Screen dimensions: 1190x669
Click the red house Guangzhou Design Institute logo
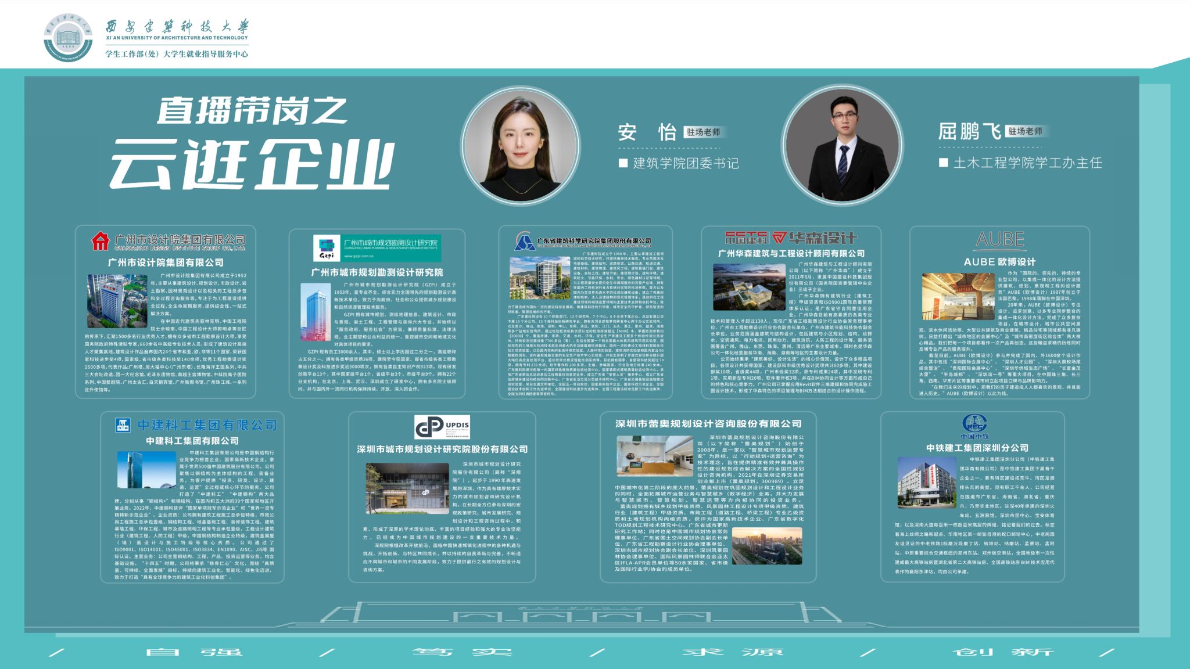pyautogui.click(x=101, y=240)
